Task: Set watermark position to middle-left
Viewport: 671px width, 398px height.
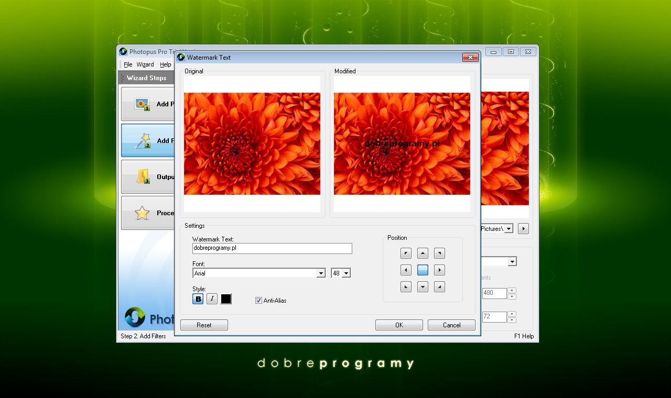Action: (x=406, y=270)
